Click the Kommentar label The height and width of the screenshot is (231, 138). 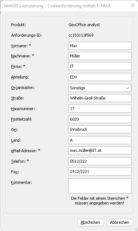[21, 182]
